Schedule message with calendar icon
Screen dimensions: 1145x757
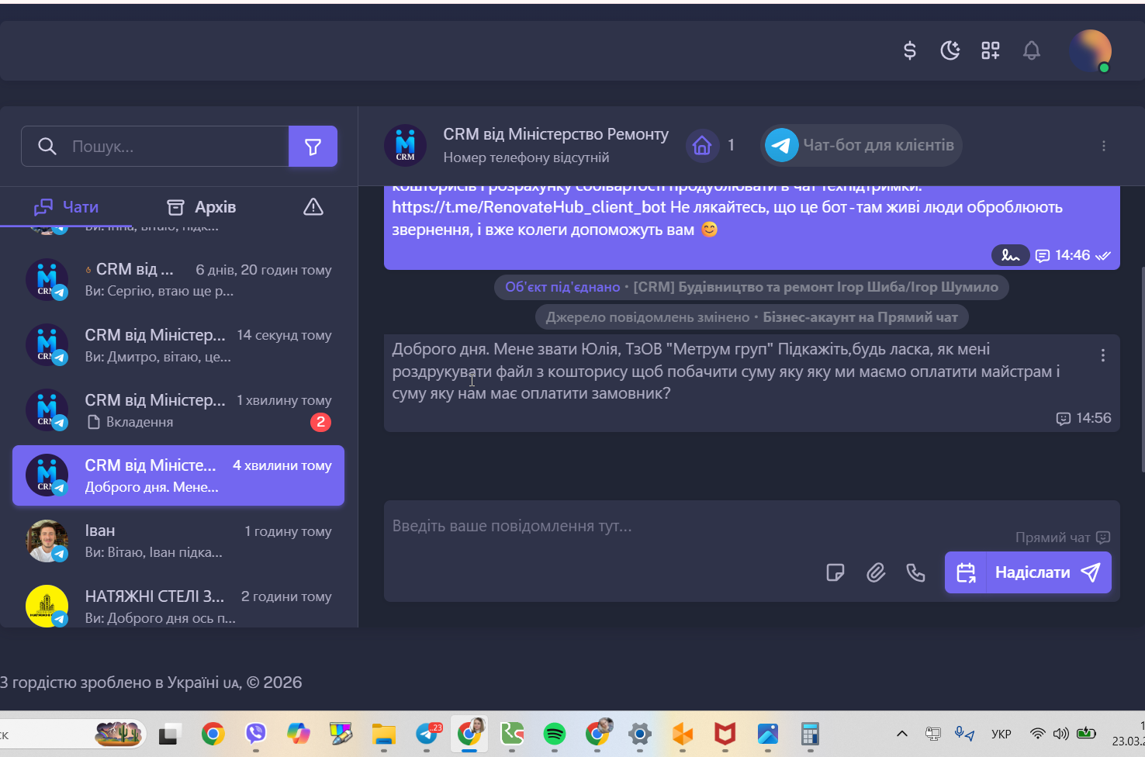point(966,572)
